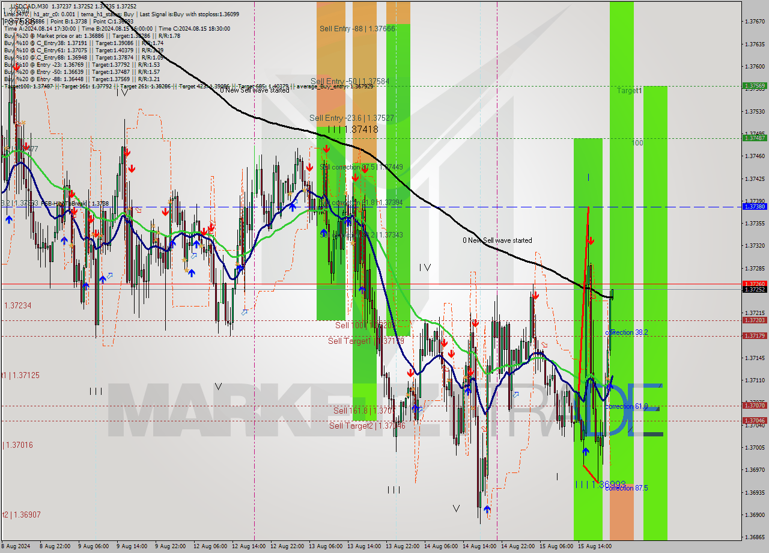The height and width of the screenshot is (553, 769).
Task: Click the 'Sell Entry -23.6 | 1.37527' label
Action: pyautogui.click(x=351, y=118)
